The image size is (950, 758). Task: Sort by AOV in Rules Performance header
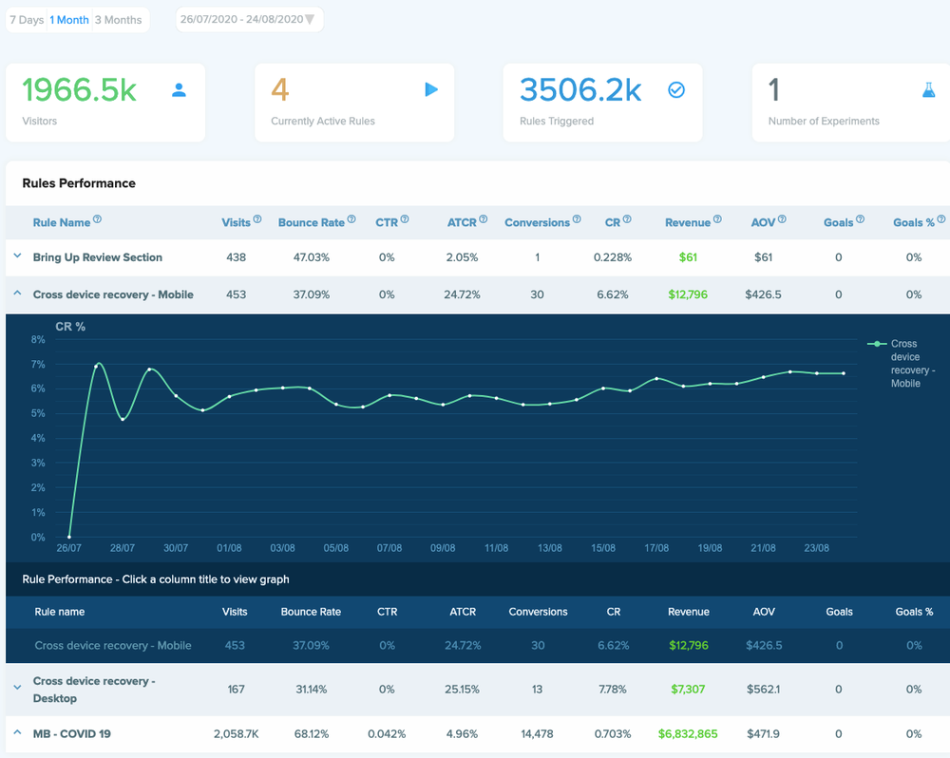pos(763,223)
